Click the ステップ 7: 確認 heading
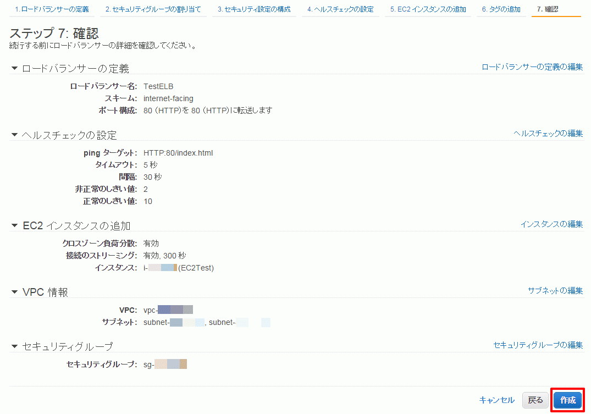 [54, 33]
